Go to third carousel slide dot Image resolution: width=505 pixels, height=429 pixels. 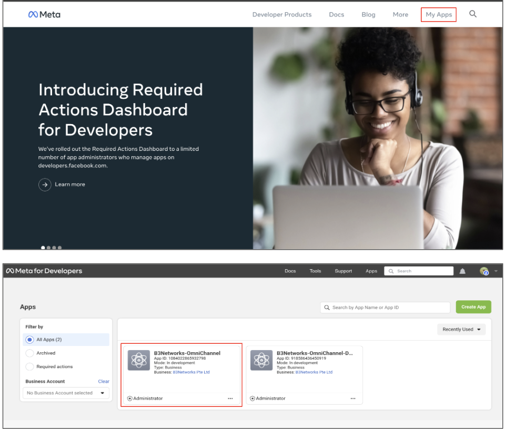[54, 248]
